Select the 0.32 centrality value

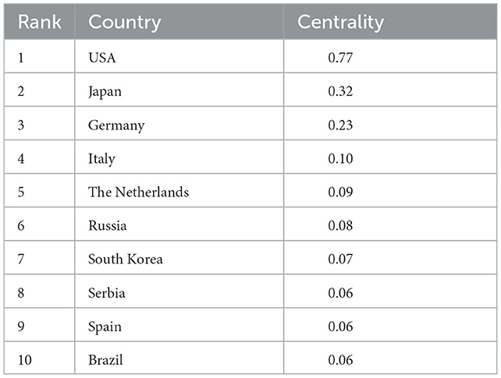click(341, 91)
